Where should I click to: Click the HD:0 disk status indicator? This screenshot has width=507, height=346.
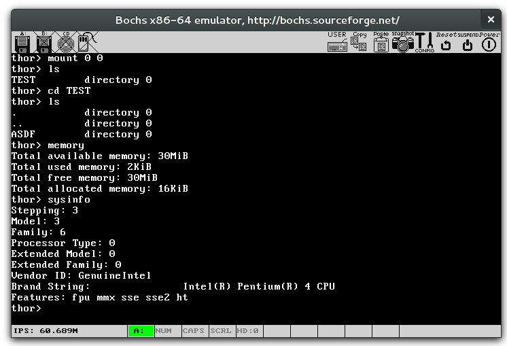(249, 331)
